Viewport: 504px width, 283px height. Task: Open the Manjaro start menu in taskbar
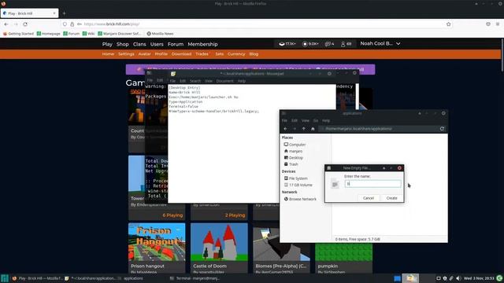pos(5,278)
